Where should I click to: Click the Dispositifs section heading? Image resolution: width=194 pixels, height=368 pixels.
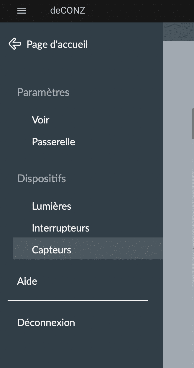click(42, 178)
